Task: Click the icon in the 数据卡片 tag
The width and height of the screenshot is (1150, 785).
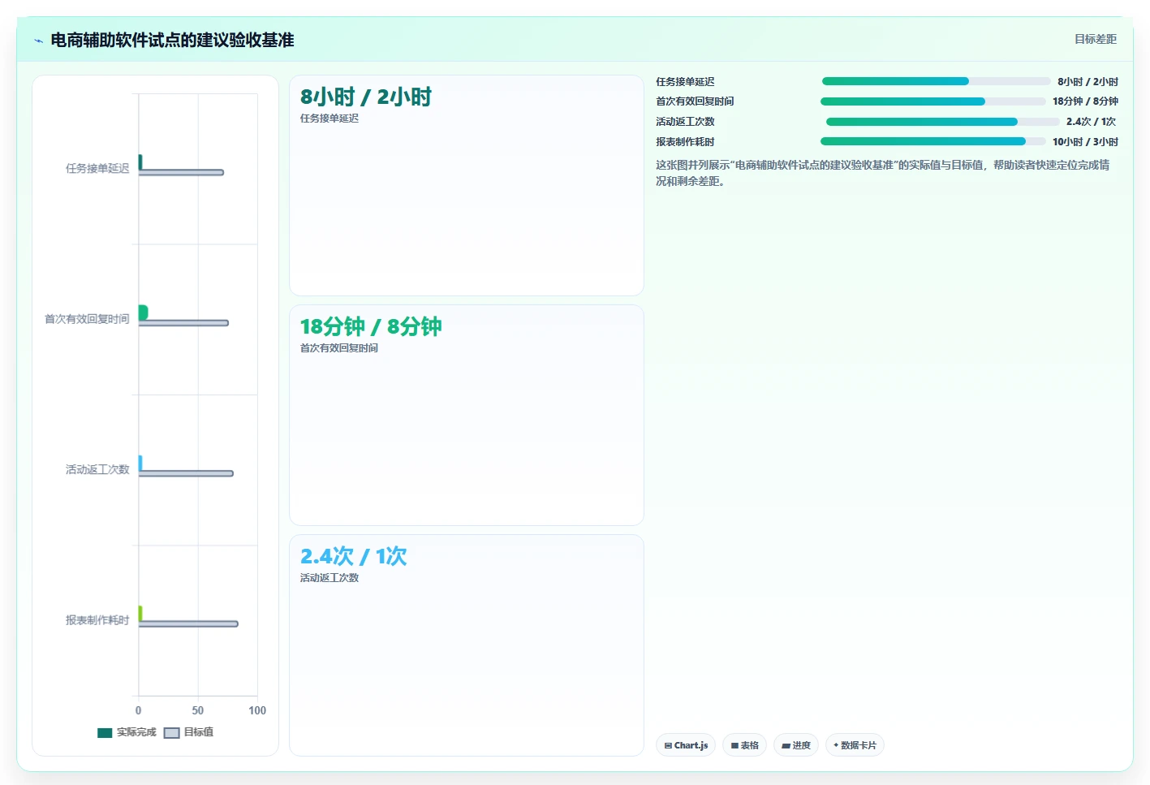Action: click(836, 745)
